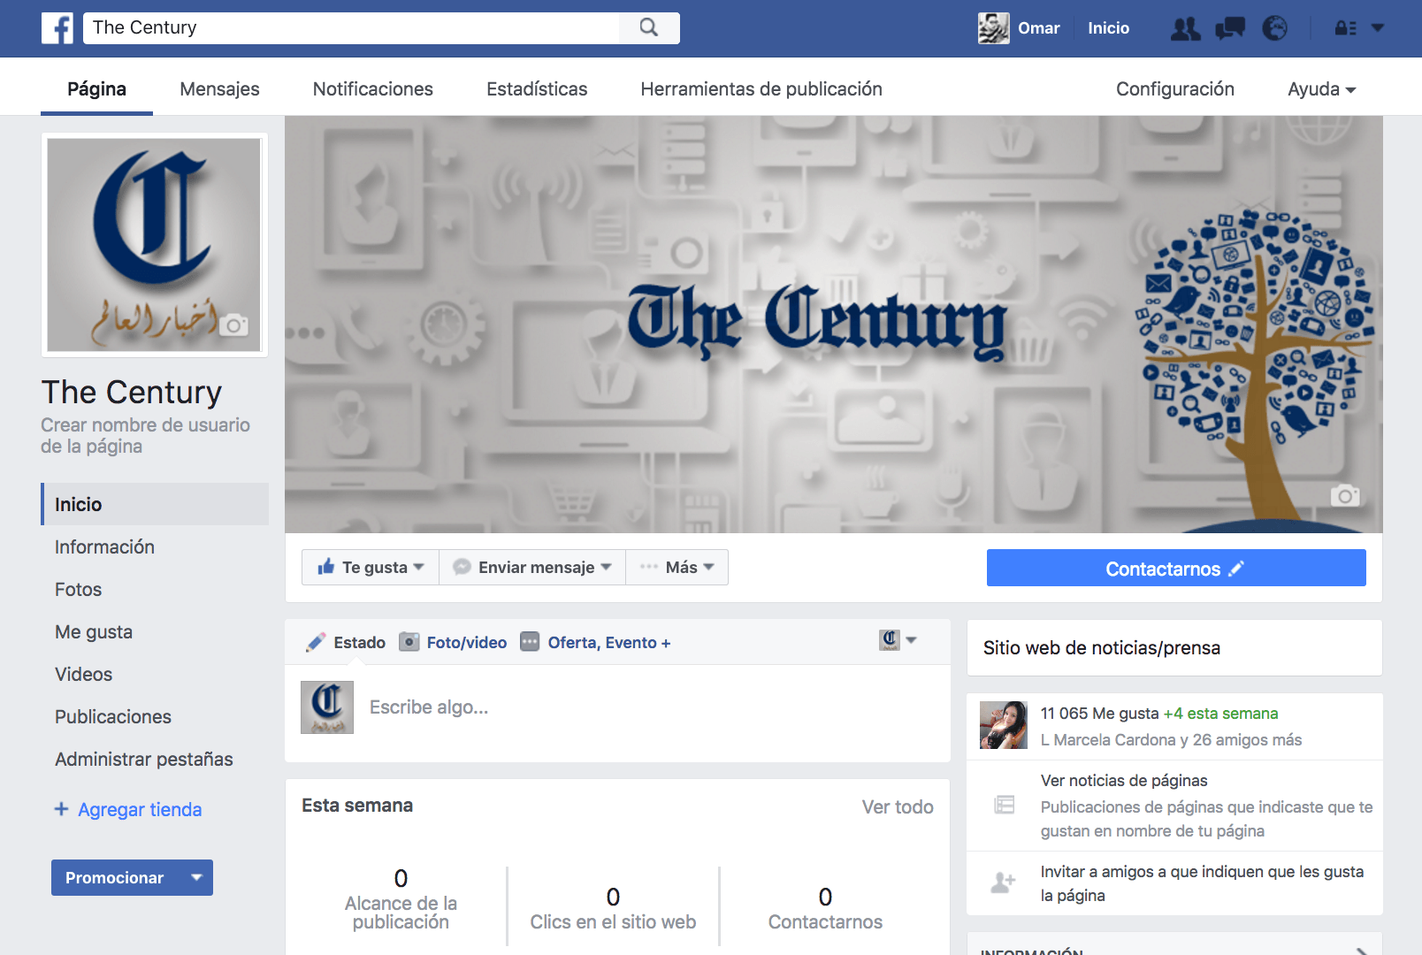Switch to the Estadísticas tab
Image resolution: width=1422 pixels, height=955 pixels.
(x=537, y=89)
